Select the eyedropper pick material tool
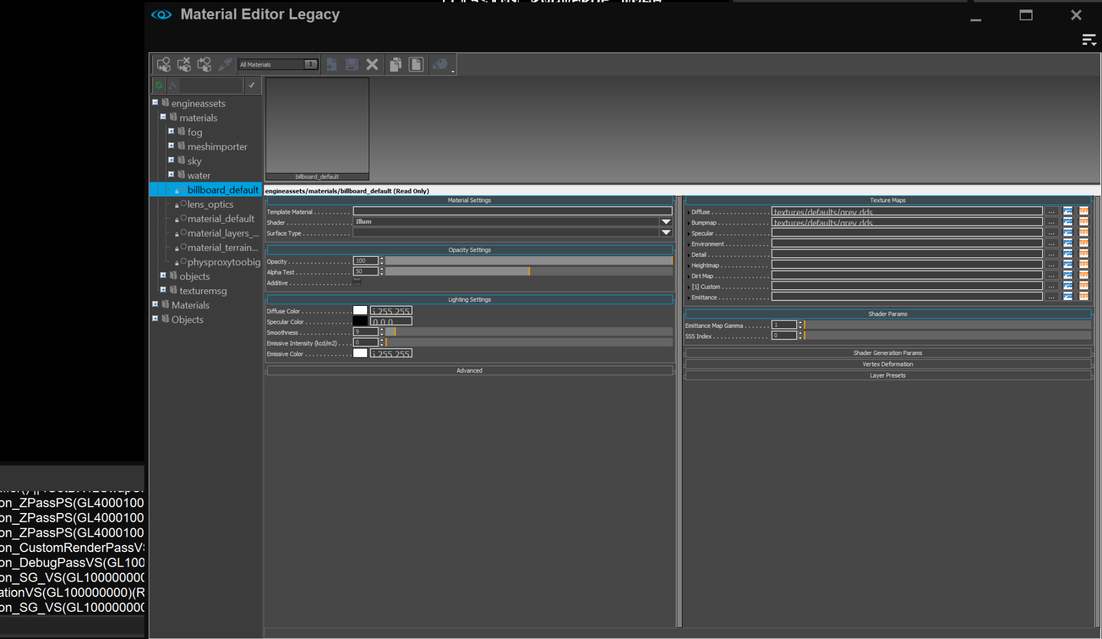The height and width of the screenshot is (639, 1102). coord(225,64)
